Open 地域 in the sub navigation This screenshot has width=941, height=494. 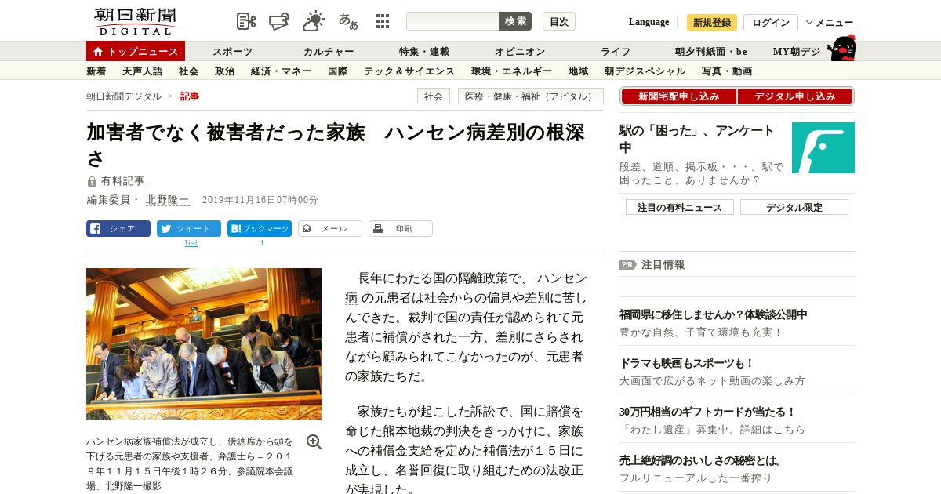pyautogui.click(x=579, y=71)
